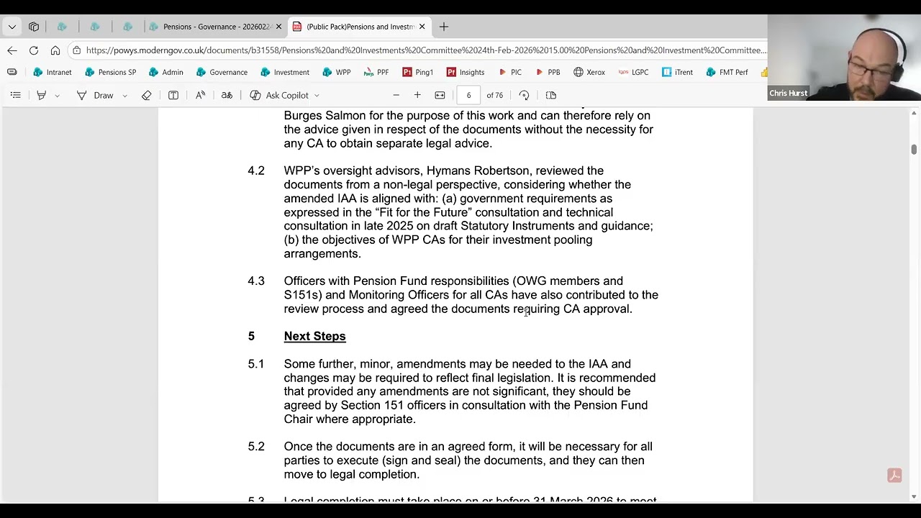Rotate the PDF page

(x=524, y=95)
